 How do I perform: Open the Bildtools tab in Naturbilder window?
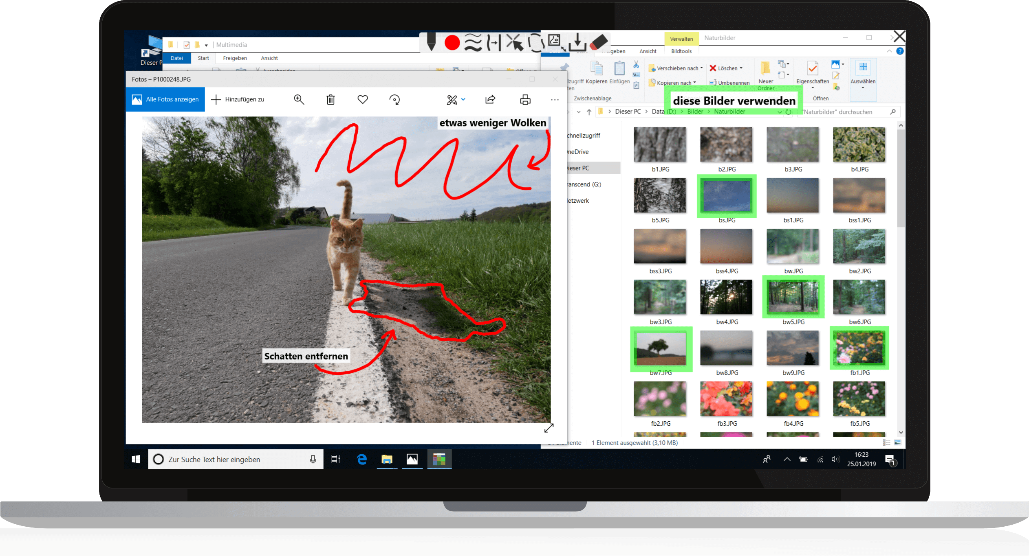pyautogui.click(x=681, y=51)
